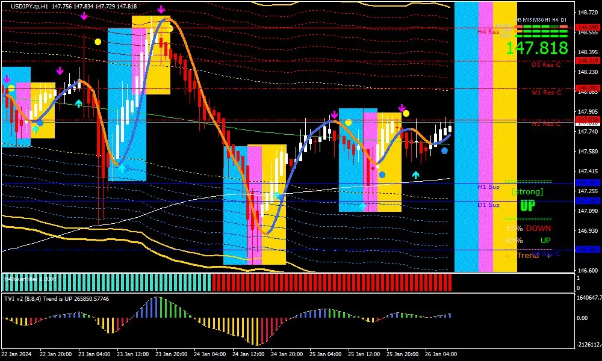Image resolution: width=602 pixels, height=361 pixels.
Task: Select the H4 timeframe label in signal panel
Action: coord(555,20)
